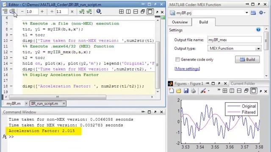Select the Build tab in MATLAB Coder
The width and height of the screenshot is (271, 152).
203,22
